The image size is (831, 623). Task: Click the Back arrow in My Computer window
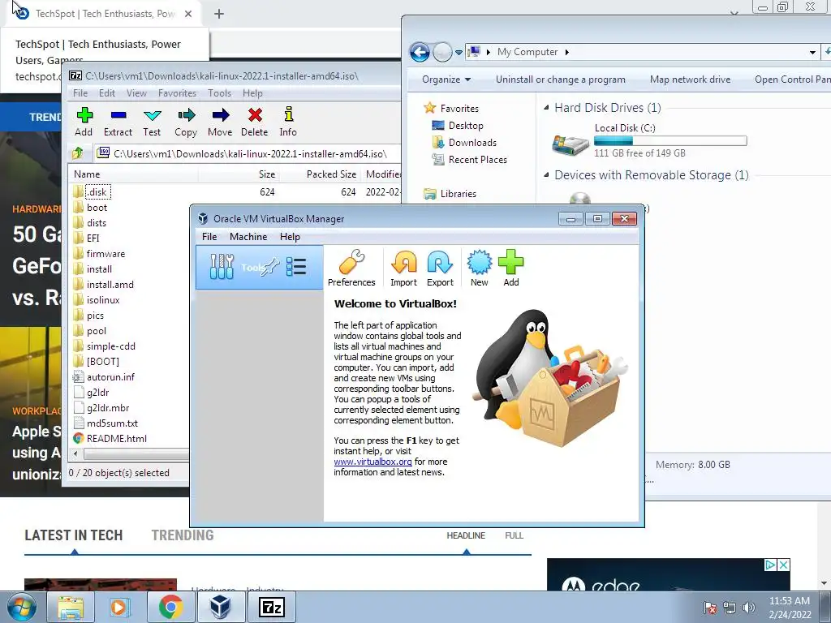click(420, 52)
